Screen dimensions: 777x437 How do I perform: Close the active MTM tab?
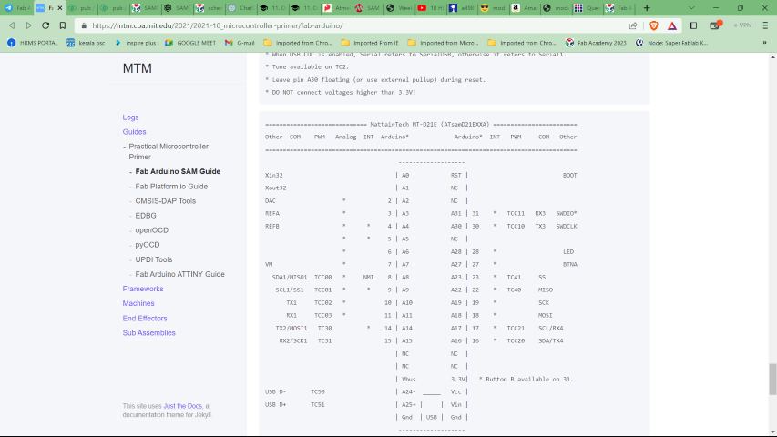tap(60, 8)
